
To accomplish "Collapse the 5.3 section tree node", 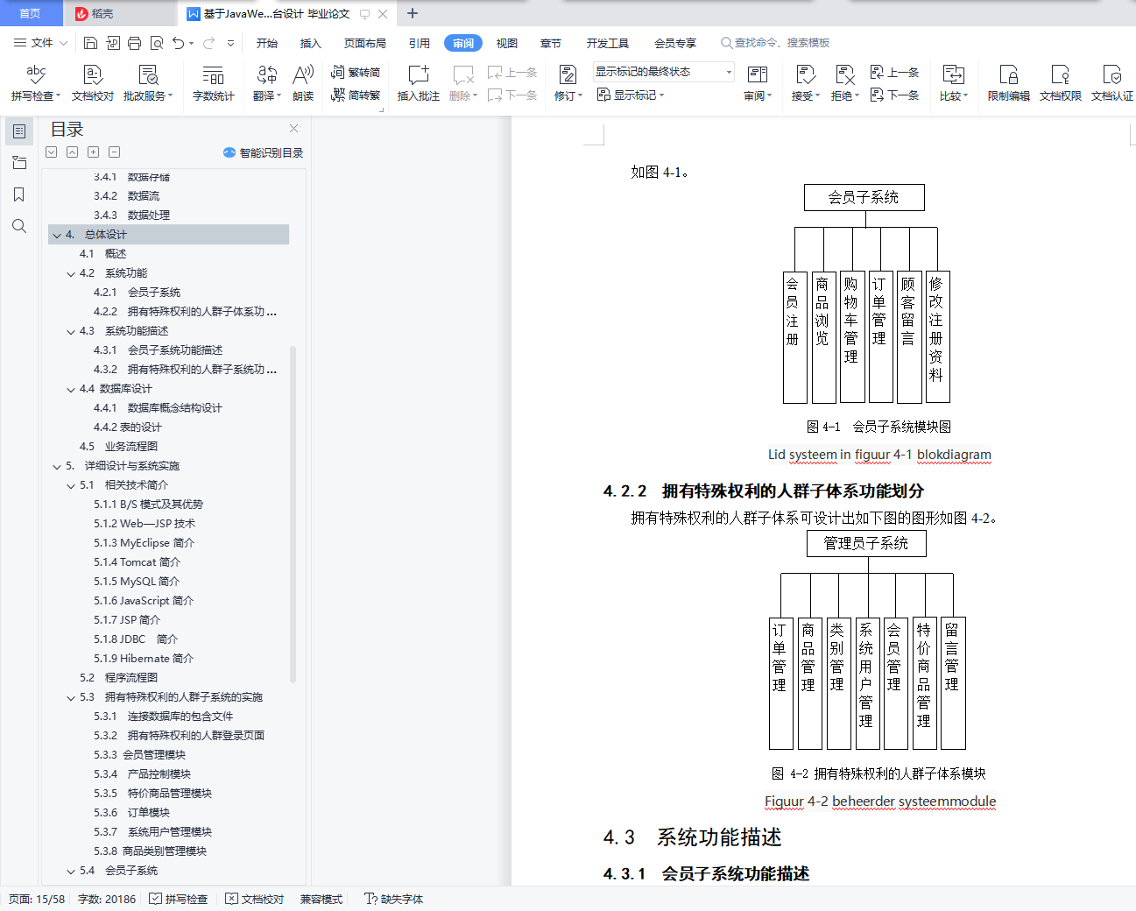I will [x=71, y=697].
